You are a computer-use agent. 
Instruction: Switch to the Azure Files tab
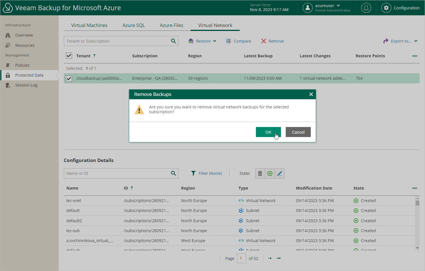[x=171, y=25]
